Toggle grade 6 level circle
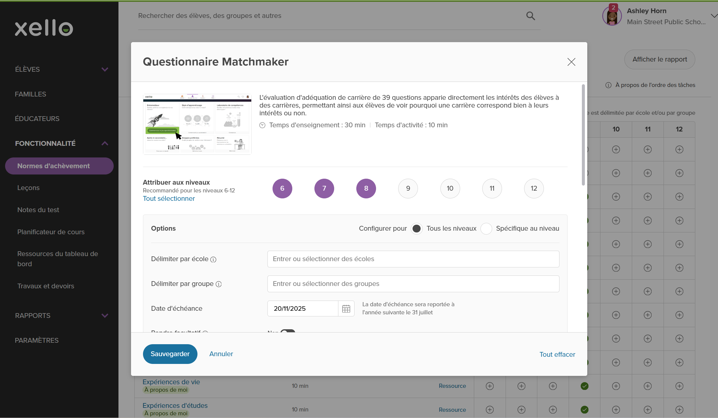Image resolution: width=718 pixels, height=418 pixels. tap(282, 189)
